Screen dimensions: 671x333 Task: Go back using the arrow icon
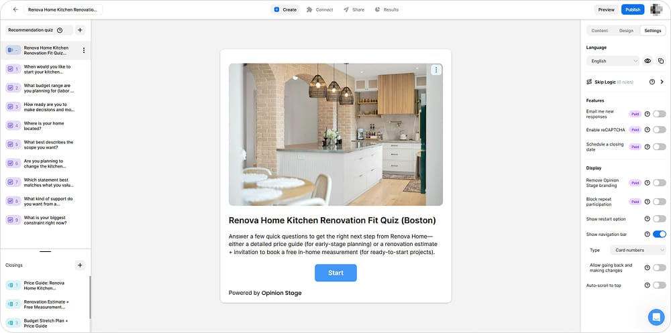[x=15, y=9]
